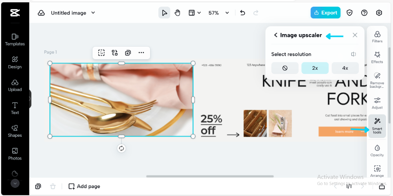
Task: Open the Templates panel
Action: click(x=15, y=40)
